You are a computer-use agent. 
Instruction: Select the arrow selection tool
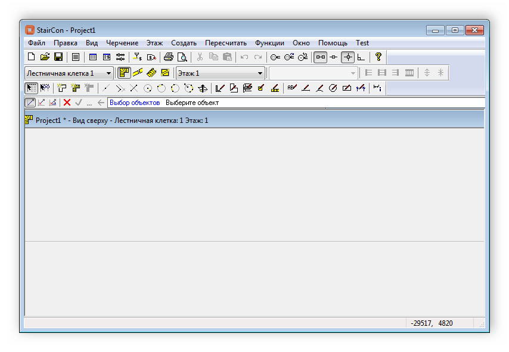pos(31,88)
